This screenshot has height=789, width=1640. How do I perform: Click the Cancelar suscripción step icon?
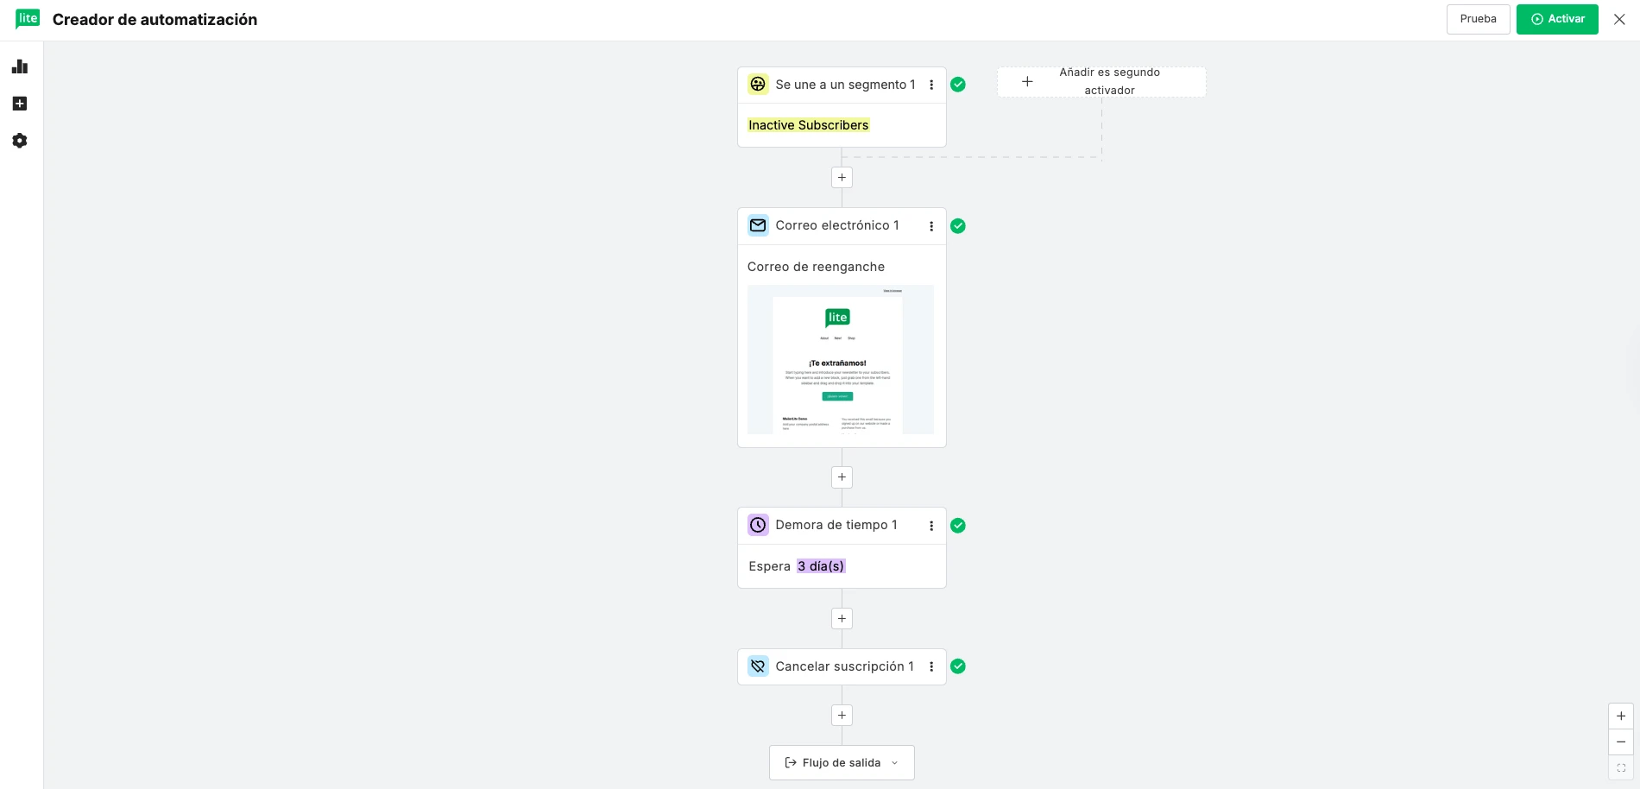[x=758, y=666]
